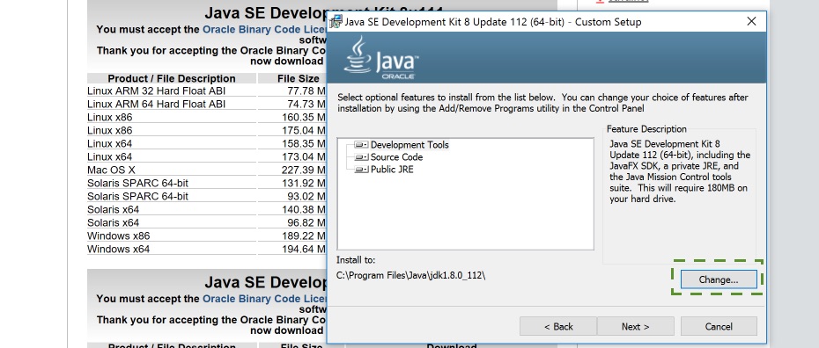Click the Solaris x64 96.82 MB row
The height and width of the screenshot is (348, 819).
(x=207, y=223)
